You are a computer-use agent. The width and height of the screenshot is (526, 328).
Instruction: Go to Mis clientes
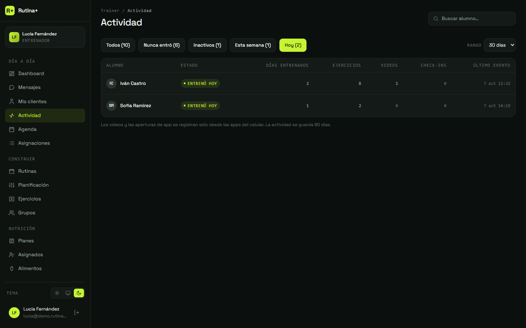(45, 102)
